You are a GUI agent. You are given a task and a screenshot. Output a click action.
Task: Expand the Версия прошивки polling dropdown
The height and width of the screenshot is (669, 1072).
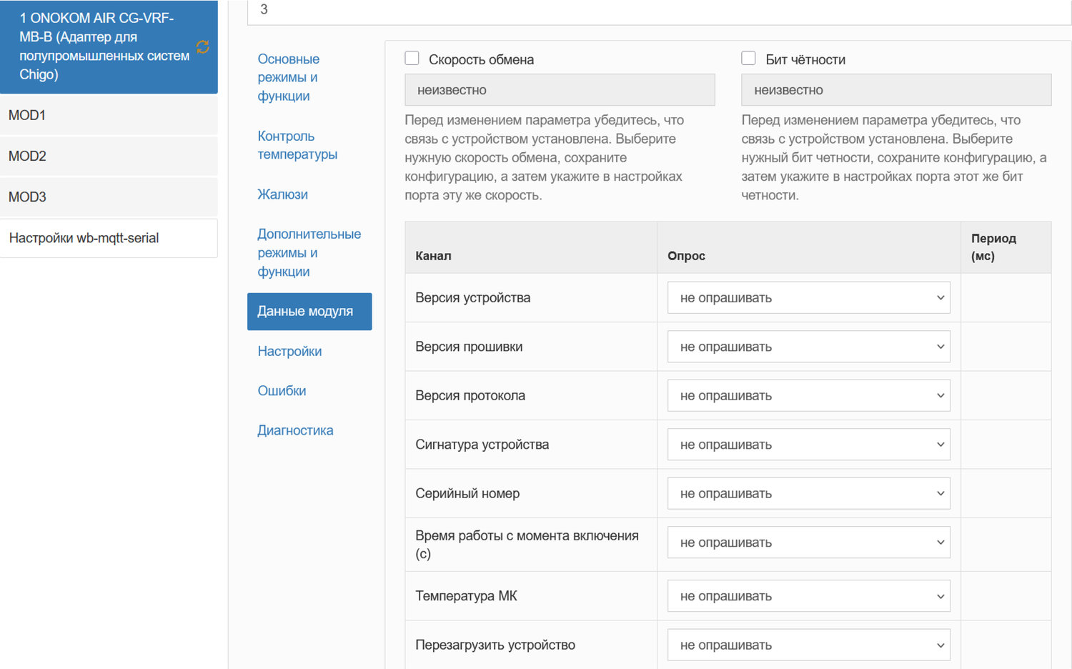(808, 347)
